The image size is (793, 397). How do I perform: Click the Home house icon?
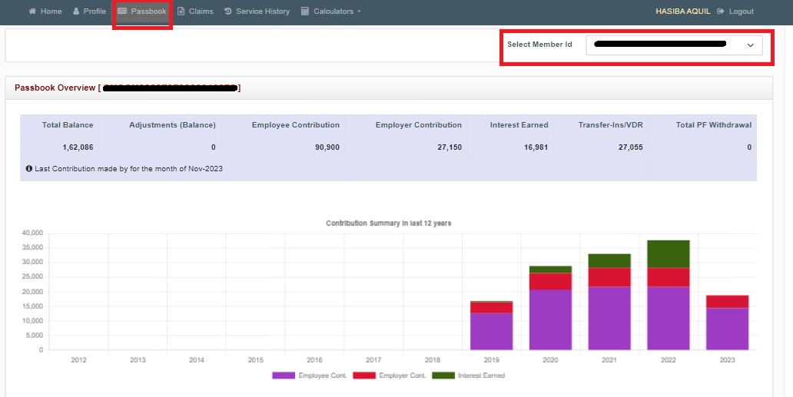[32, 12]
